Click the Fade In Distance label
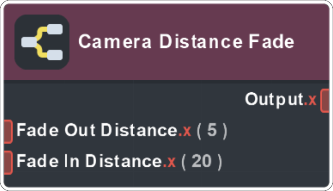Viewport: 333px width, 191px height. [x=89, y=161]
